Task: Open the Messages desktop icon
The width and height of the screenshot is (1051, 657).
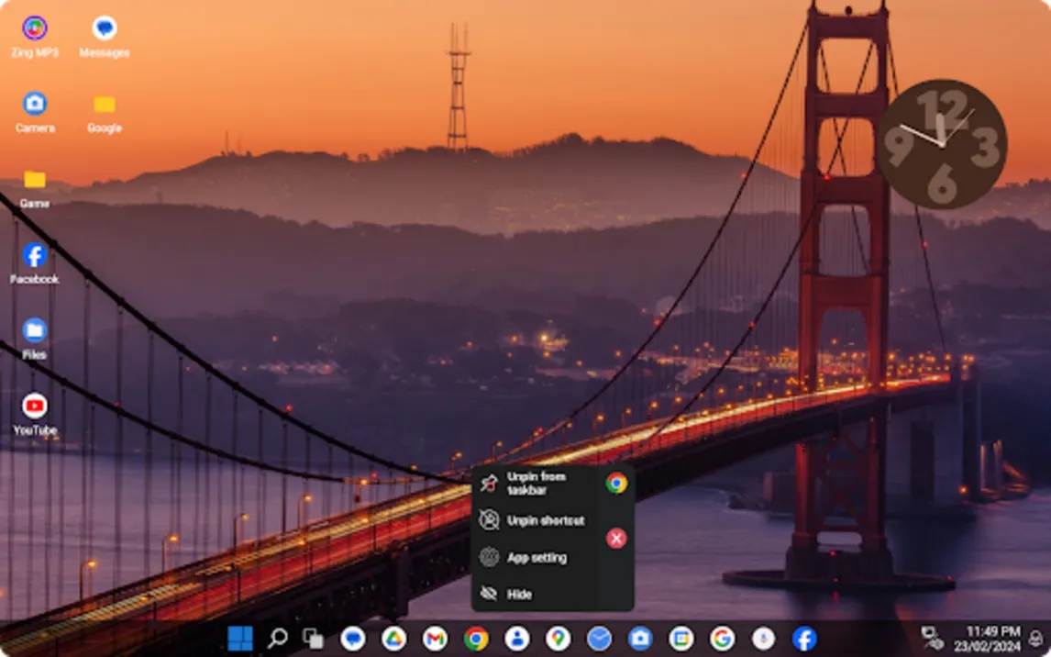Action: point(104,37)
